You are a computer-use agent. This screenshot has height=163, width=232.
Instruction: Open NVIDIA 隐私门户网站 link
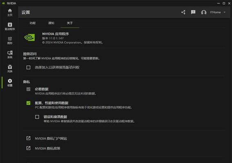click(51, 139)
